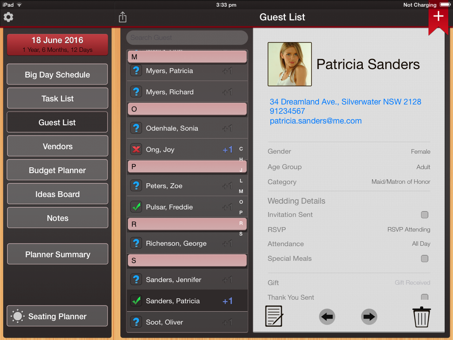The image size is (453, 340).
Task: Tap RSVP status icon for Sanders, Jennifer
Action: click(136, 280)
